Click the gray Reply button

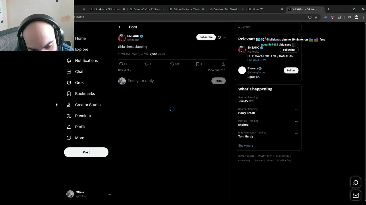point(218,81)
